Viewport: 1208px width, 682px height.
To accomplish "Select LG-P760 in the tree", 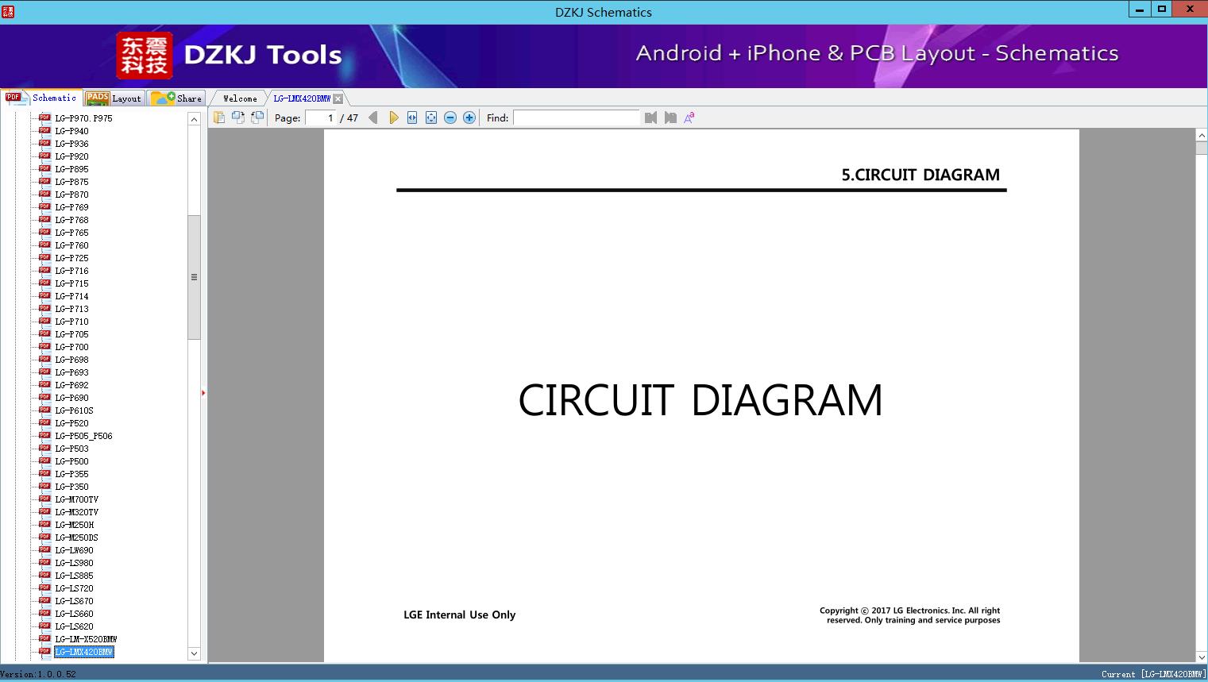I will (x=71, y=245).
